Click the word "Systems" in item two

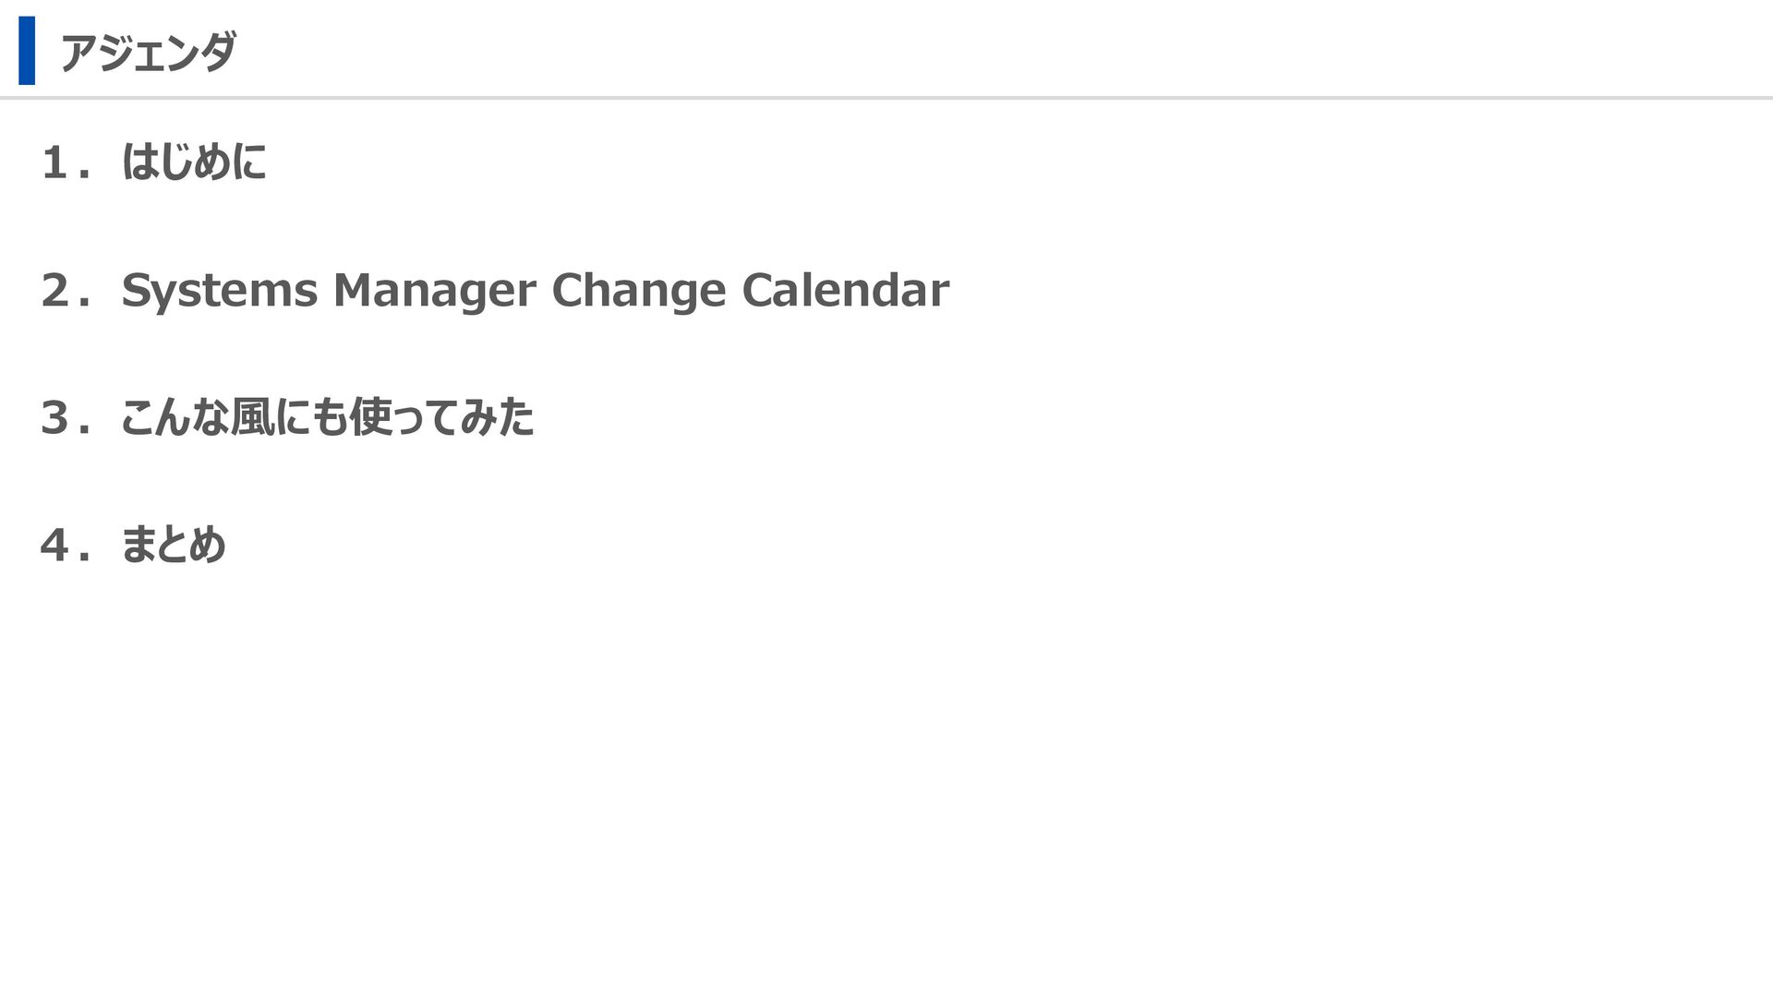(x=220, y=291)
